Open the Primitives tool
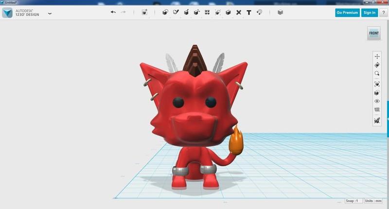Screen dimensions: 389x209 (x=165, y=12)
